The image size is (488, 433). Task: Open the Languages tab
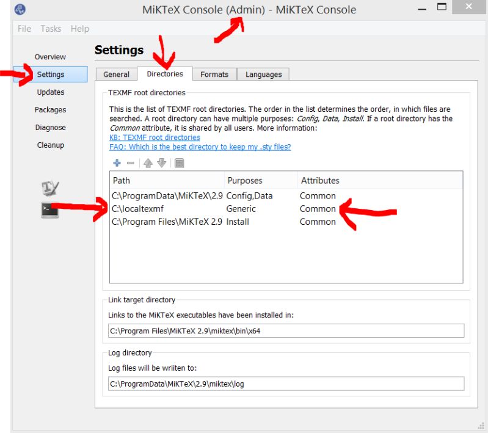(x=264, y=75)
